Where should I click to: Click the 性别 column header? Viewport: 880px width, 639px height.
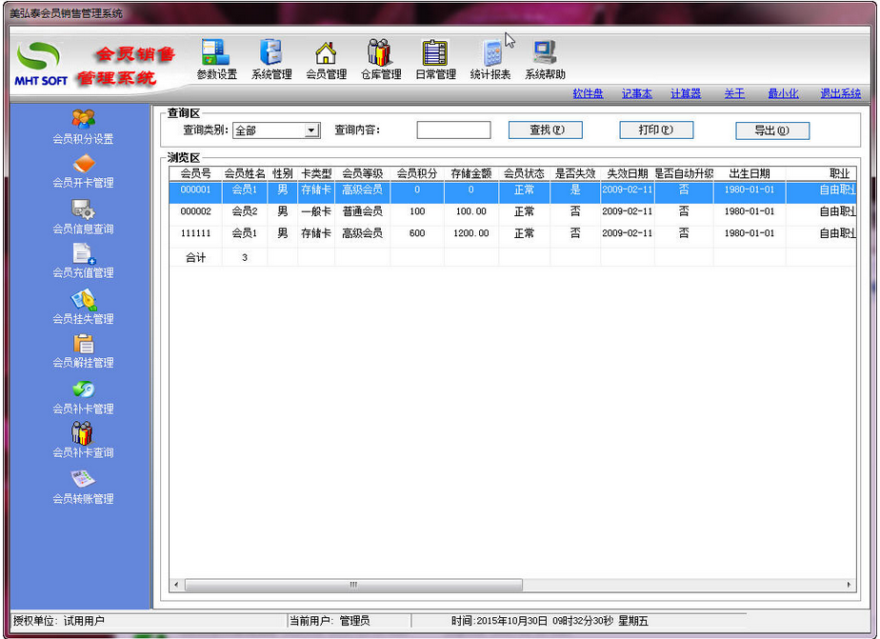(x=282, y=173)
